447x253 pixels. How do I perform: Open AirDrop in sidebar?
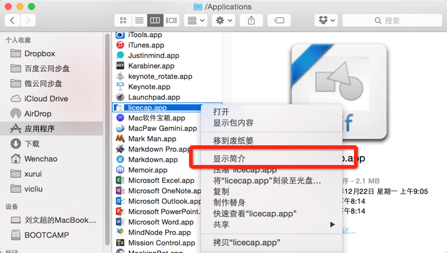coord(51,113)
